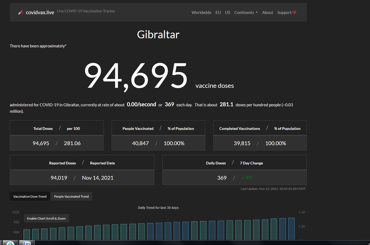Open Microsoft Word from the taskbar
Image resolution: width=370 pixels, height=245 pixels.
point(27,243)
